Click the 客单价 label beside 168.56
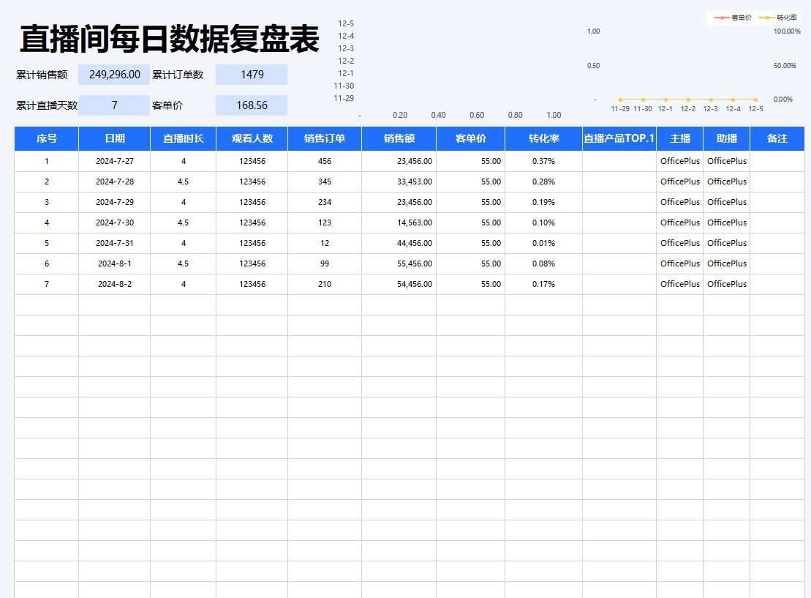This screenshot has height=598, width=811. point(167,105)
